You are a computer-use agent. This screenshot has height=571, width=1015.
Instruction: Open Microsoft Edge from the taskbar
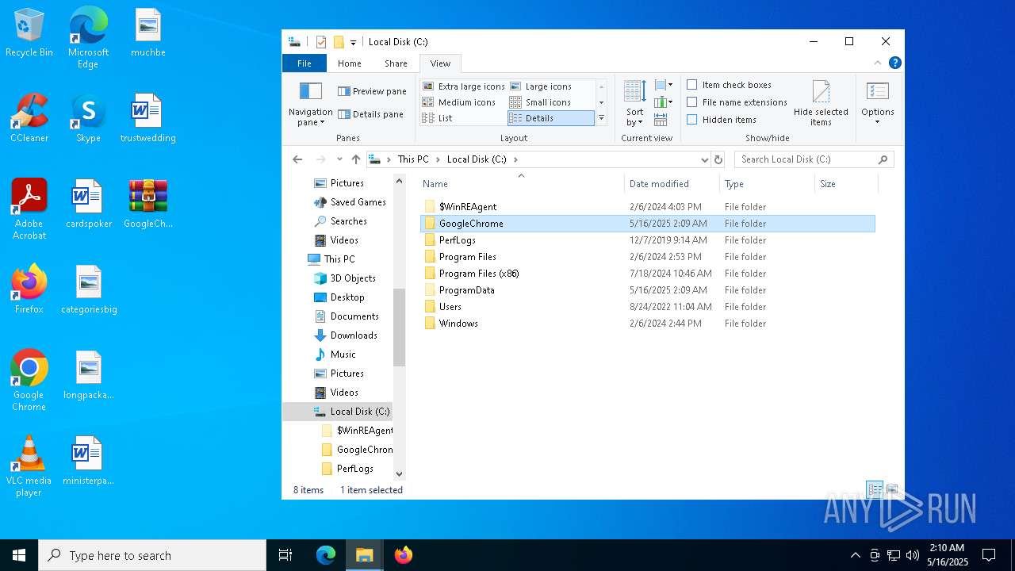326,555
